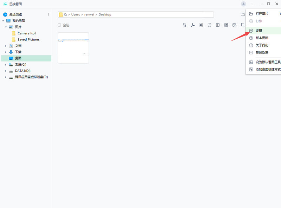Click the renwei segment in path bar
Screen dimensions: 281x208
[x=89, y=14]
